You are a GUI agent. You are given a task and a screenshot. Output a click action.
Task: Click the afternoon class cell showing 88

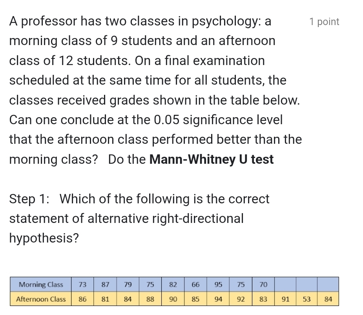click(x=150, y=299)
